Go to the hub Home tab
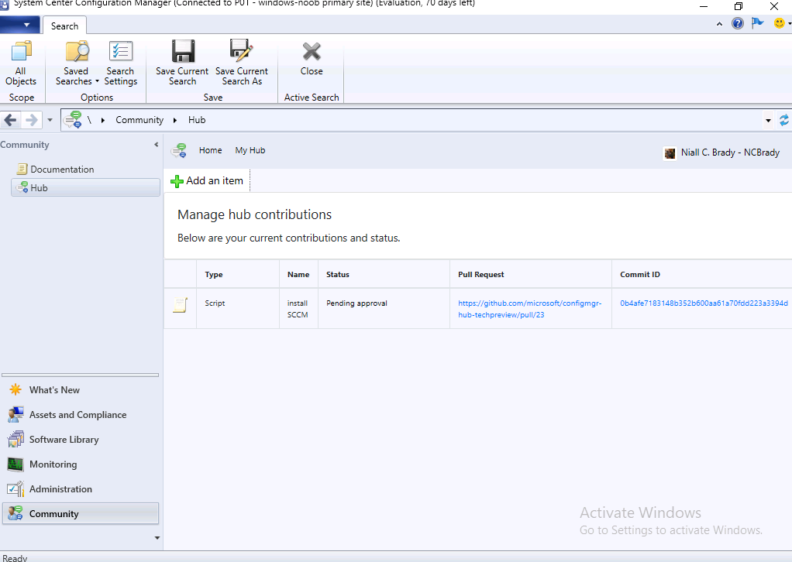 211,150
